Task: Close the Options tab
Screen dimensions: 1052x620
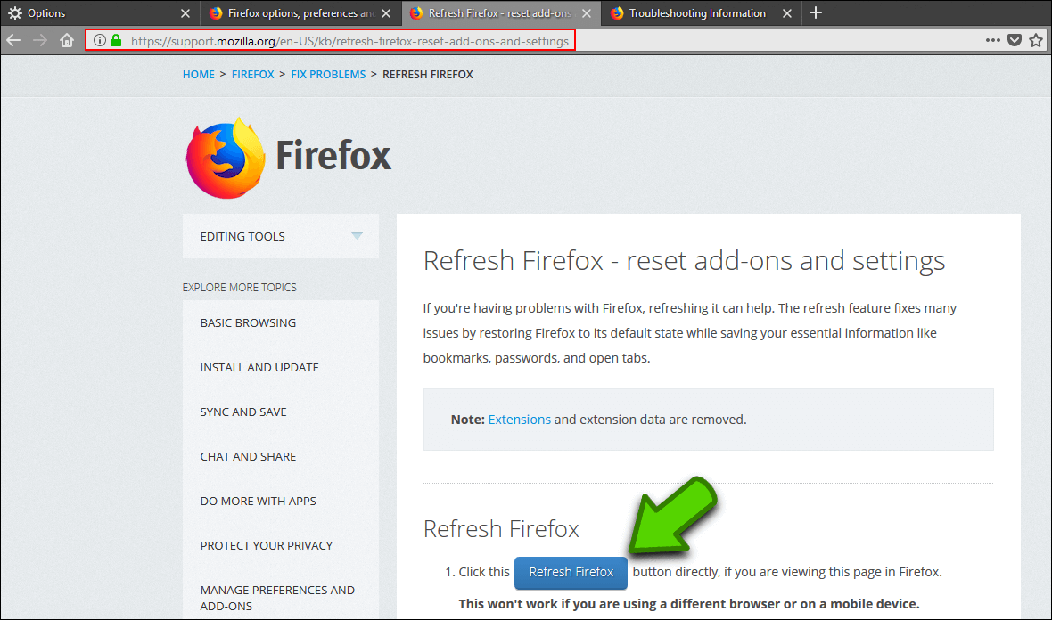Action: (x=185, y=13)
